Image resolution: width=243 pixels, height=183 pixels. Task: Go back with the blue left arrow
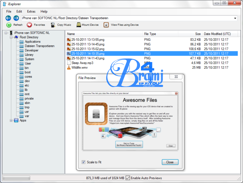pyautogui.click(x=8, y=18)
